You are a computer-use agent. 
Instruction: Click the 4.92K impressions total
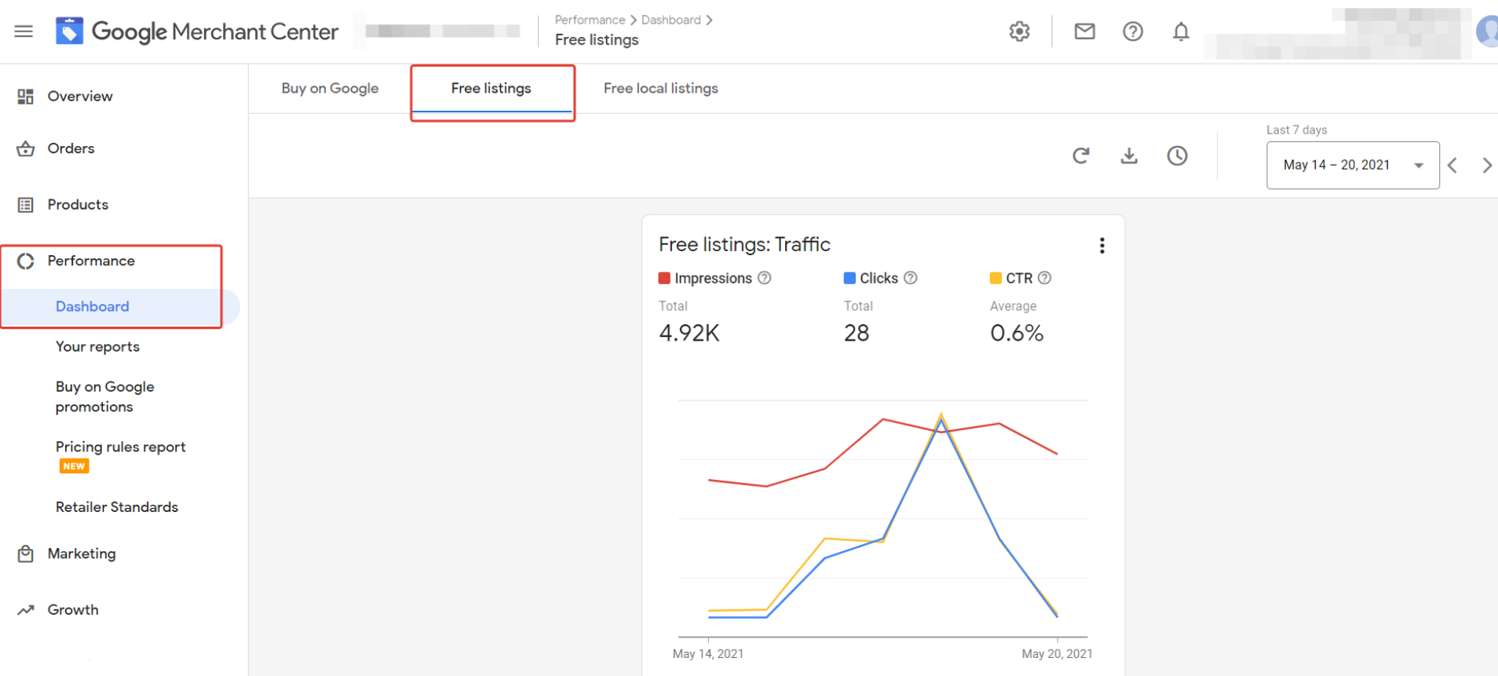(689, 334)
